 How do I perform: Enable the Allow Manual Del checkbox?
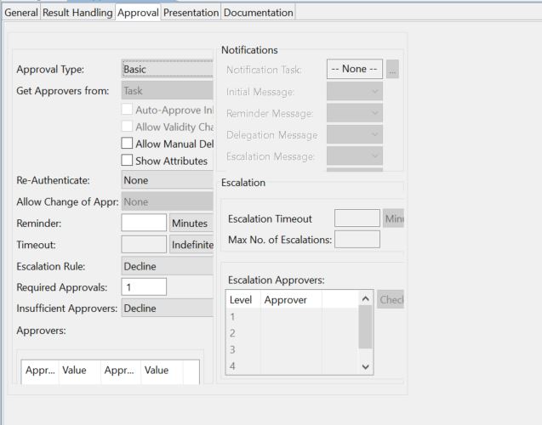tap(128, 144)
